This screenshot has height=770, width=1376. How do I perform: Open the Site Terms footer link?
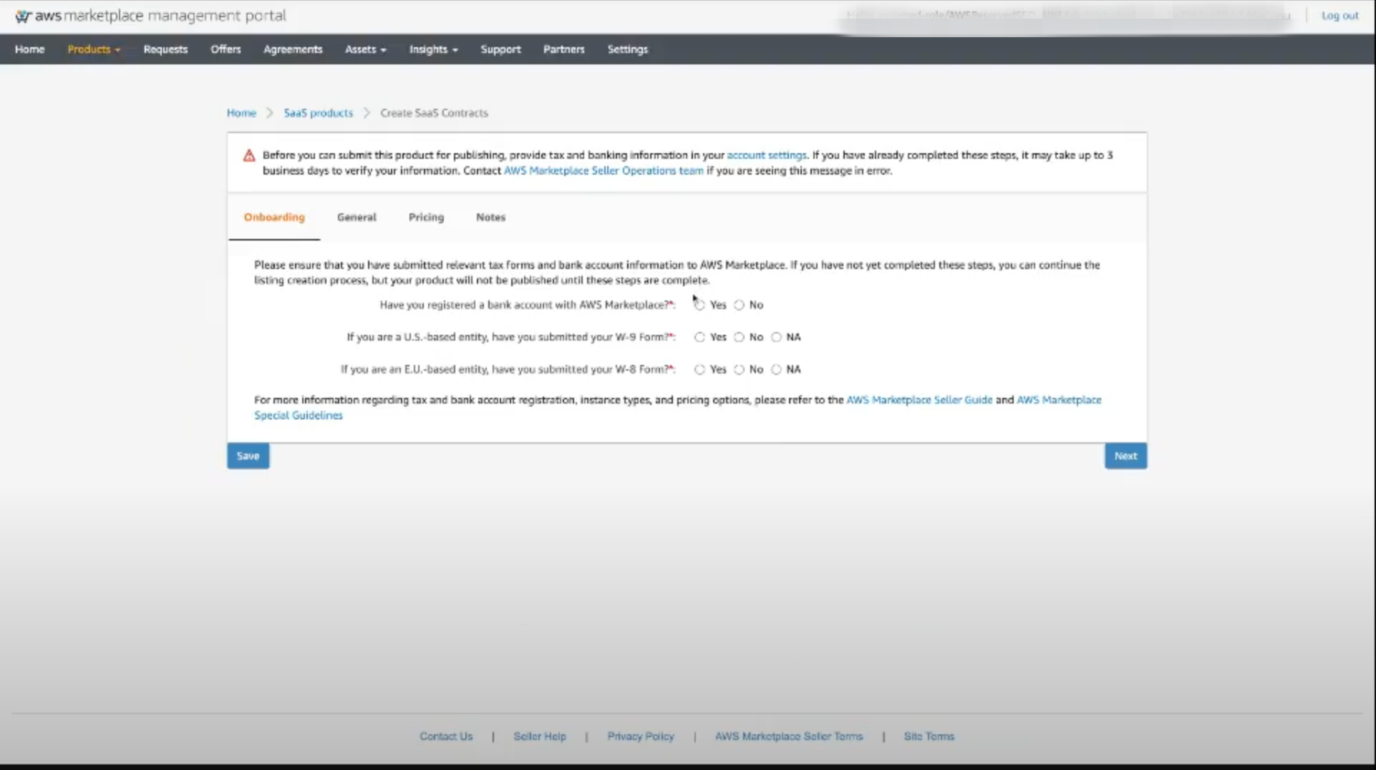(929, 736)
